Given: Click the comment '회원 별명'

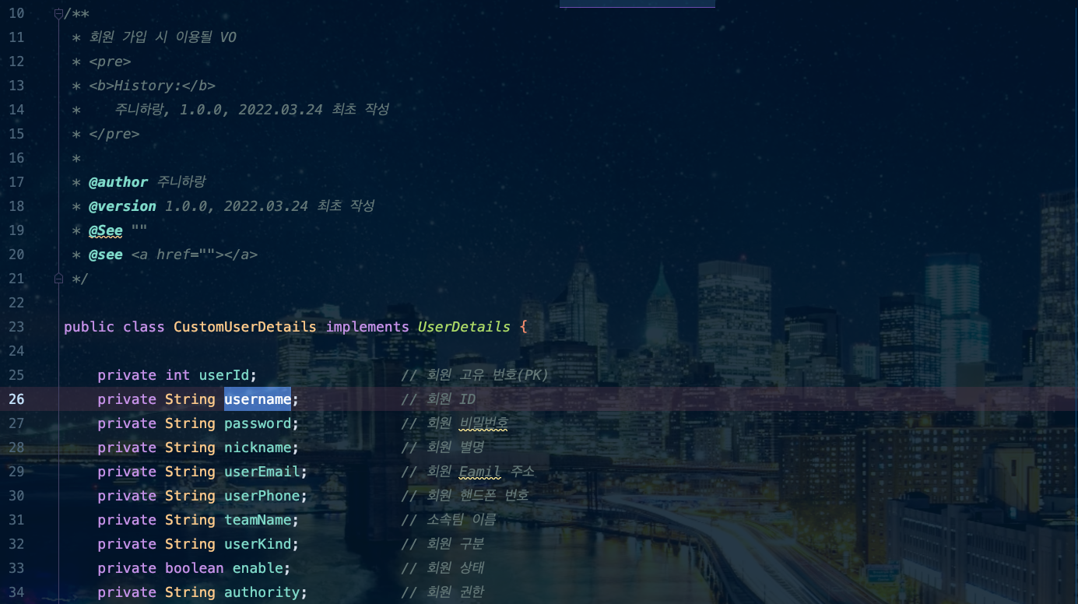Looking at the screenshot, I should point(455,448).
